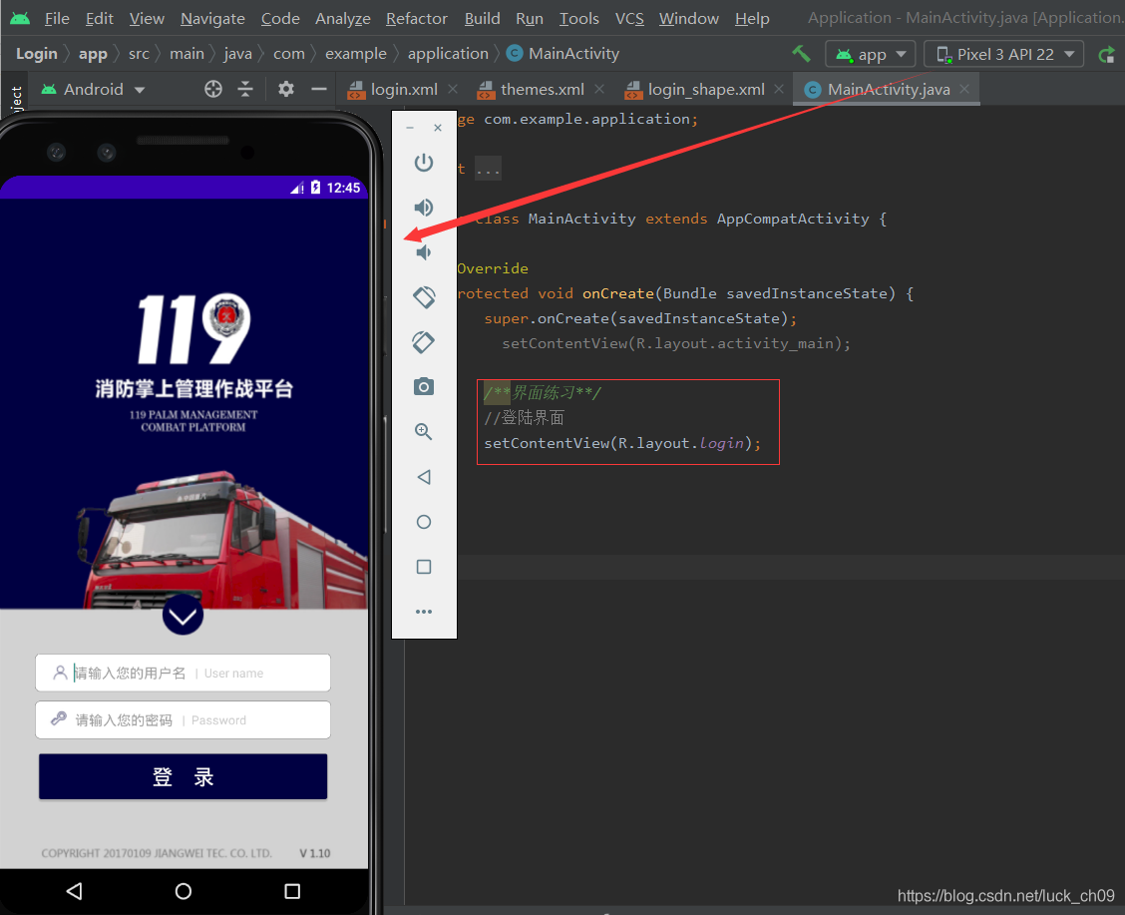Click the emulator volume up icon
This screenshot has width=1125, height=915.
[x=423, y=208]
